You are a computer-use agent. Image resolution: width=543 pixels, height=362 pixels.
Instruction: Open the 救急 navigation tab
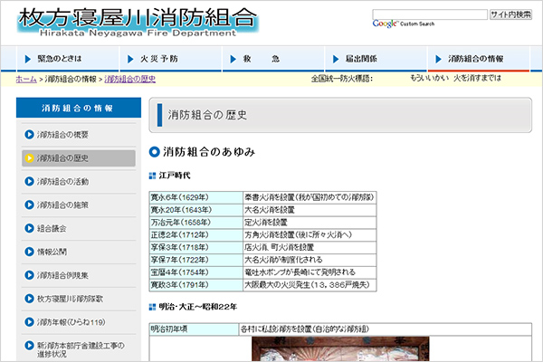[261, 58]
